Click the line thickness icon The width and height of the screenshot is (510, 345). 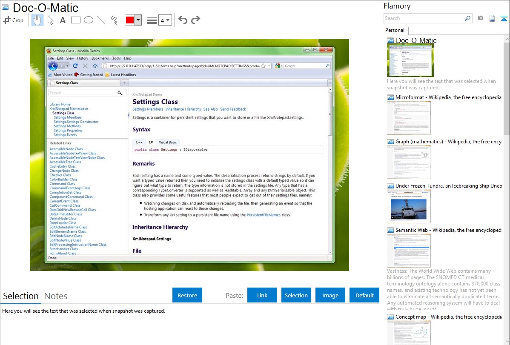click(152, 20)
